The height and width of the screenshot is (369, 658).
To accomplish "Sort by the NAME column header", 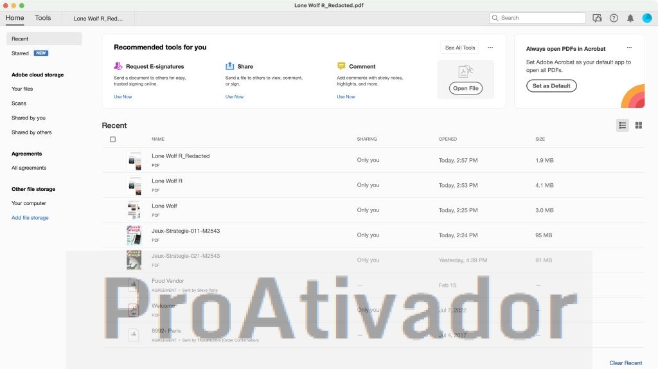I will click(x=158, y=139).
